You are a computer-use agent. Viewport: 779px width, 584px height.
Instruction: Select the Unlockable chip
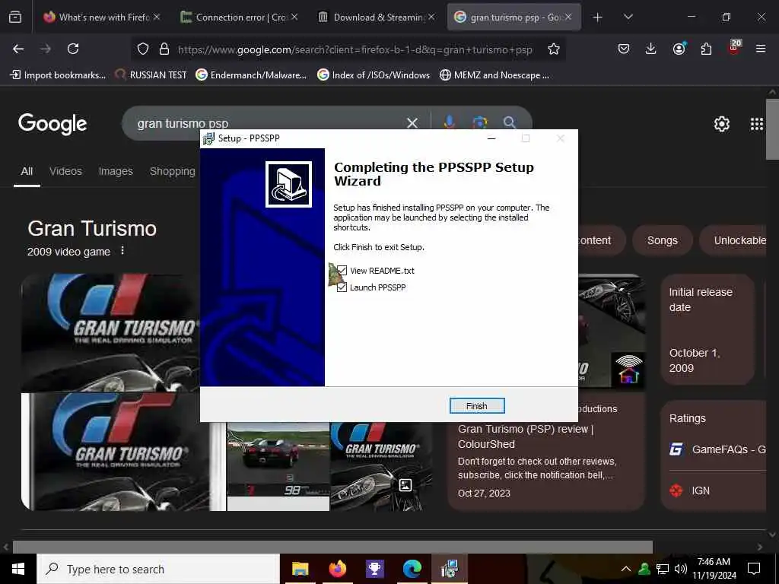click(x=733, y=240)
